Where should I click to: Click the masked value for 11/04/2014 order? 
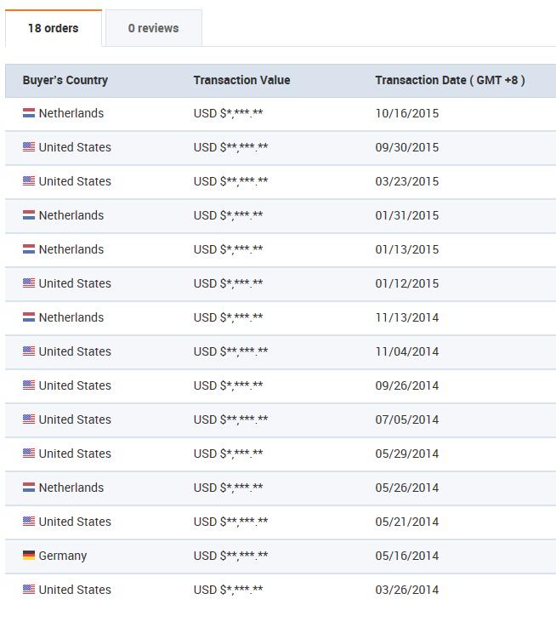(230, 351)
